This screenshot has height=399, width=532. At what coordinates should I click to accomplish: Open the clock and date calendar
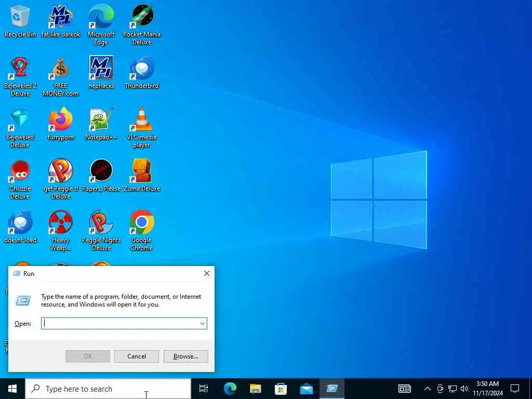pyautogui.click(x=487, y=389)
